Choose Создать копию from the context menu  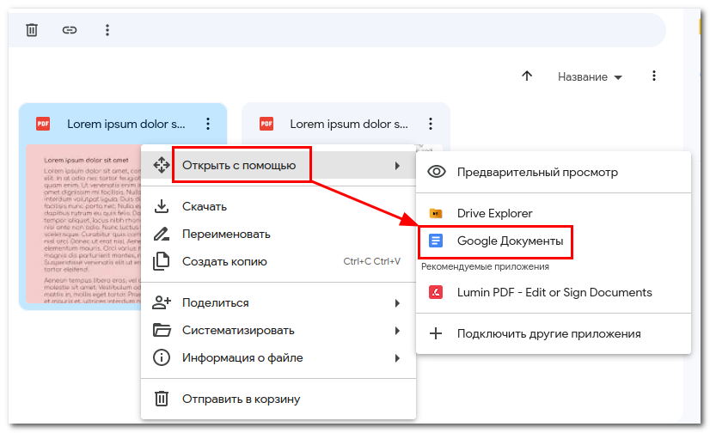(278, 262)
